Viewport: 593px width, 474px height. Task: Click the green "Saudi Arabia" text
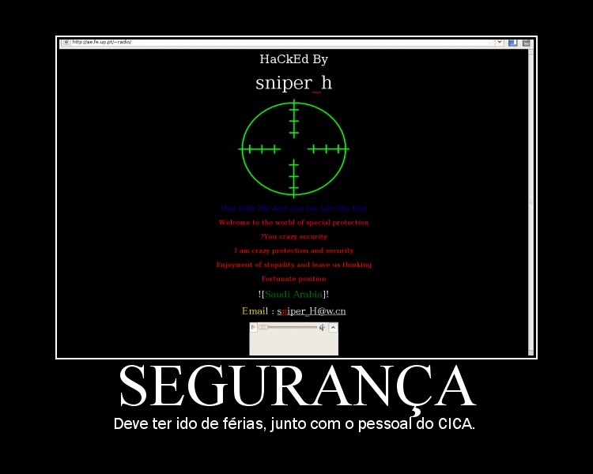[293, 295]
